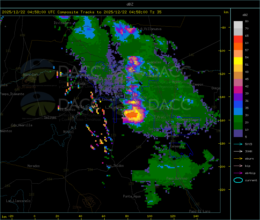The width and height of the screenshot is (260, 220).
Task: Click the J_Prats place label
Action: pyautogui.click(x=160, y=117)
